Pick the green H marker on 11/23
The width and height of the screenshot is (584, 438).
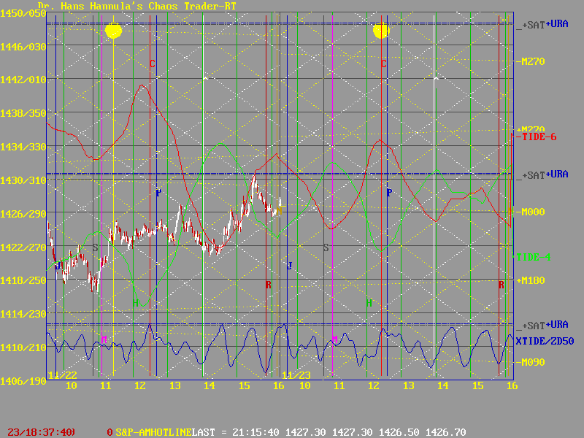369,303
